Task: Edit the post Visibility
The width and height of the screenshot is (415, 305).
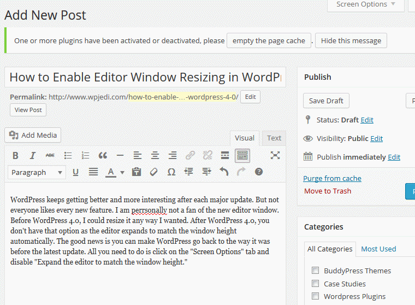Action: click(377, 139)
